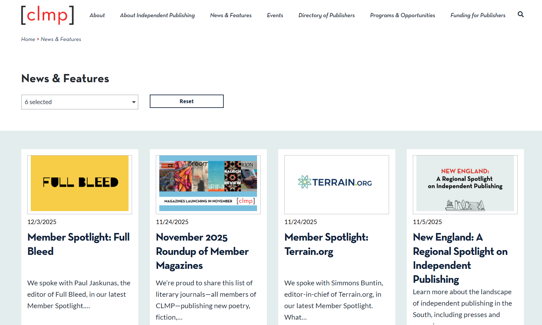Open News & Features nav item
Image resolution: width=542 pixels, height=325 pixels.
pyautogui.click(x=231, y=15)
